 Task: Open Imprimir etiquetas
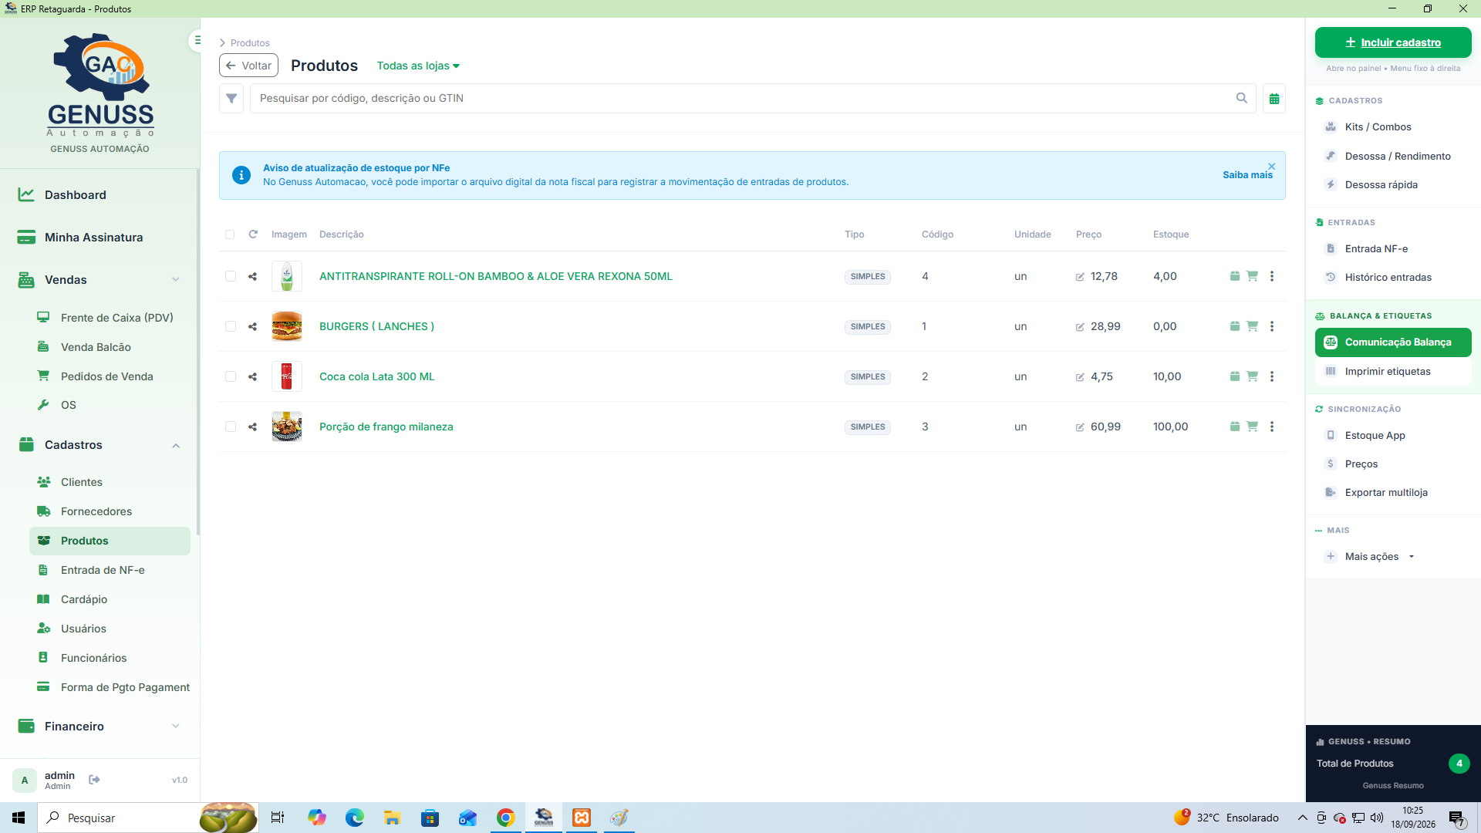click(x=1393, y=372)
